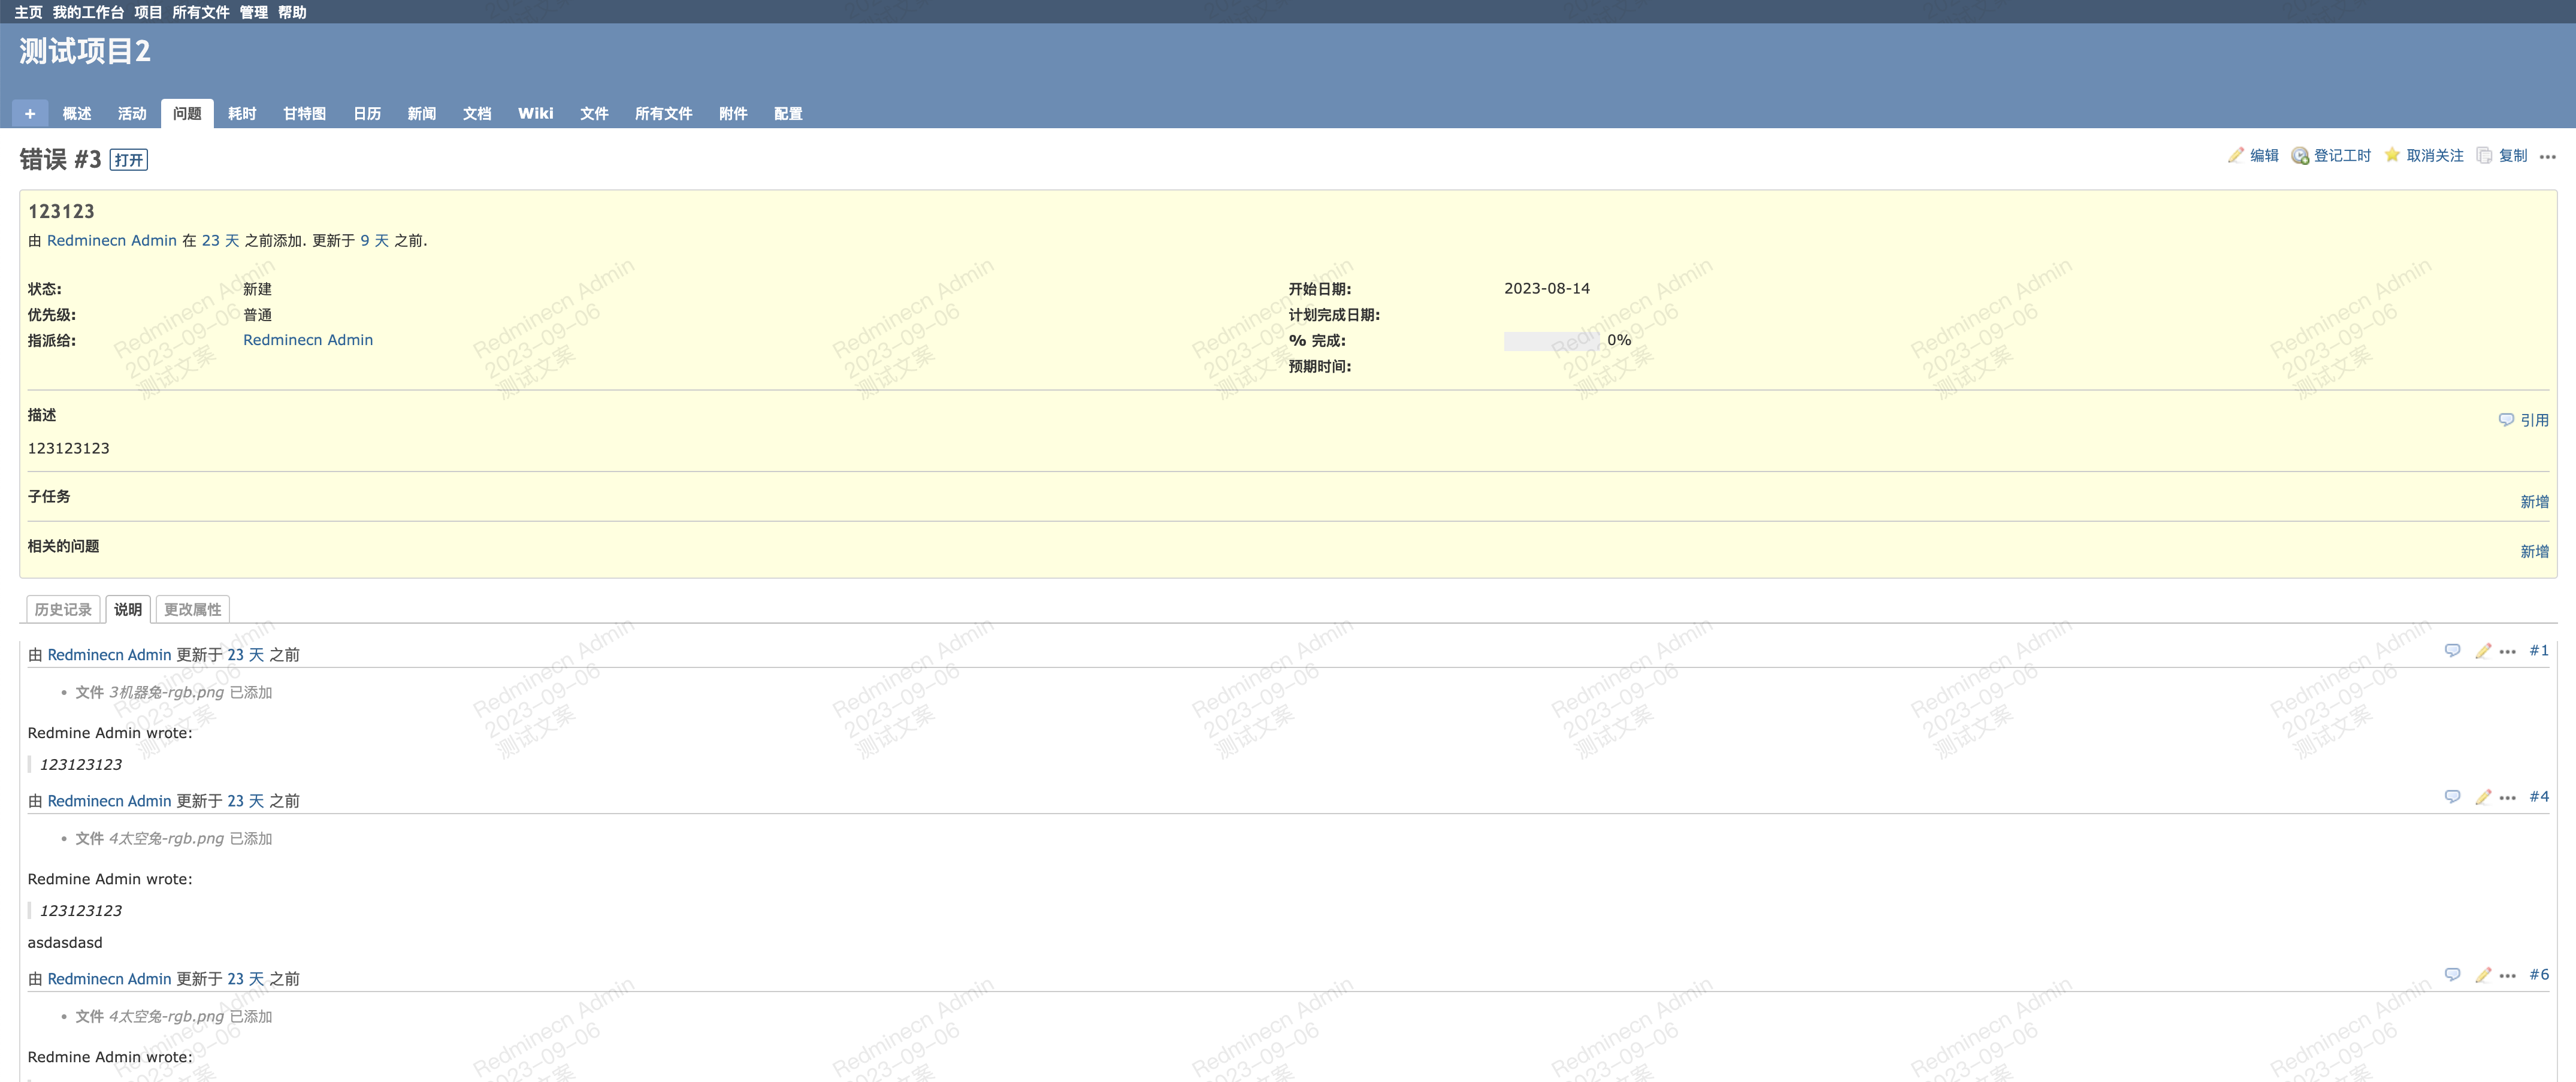Click the quote bubble icon in description
The height and width of the screenshot is (1082, 2576).
2506,420
